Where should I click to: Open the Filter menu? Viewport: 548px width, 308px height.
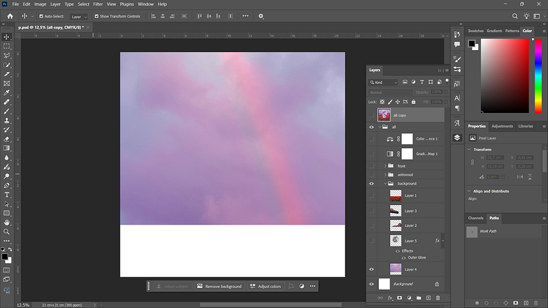(x=98, y=4)
